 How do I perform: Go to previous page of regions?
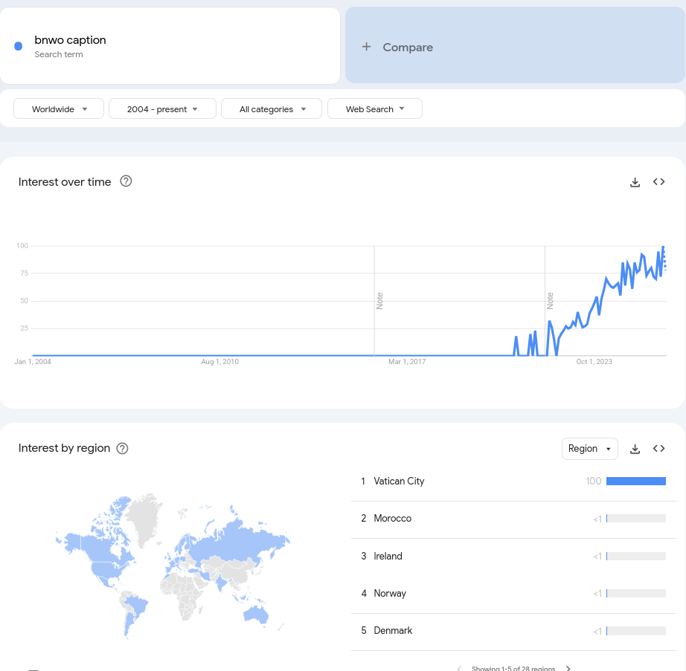pos(459,668)
